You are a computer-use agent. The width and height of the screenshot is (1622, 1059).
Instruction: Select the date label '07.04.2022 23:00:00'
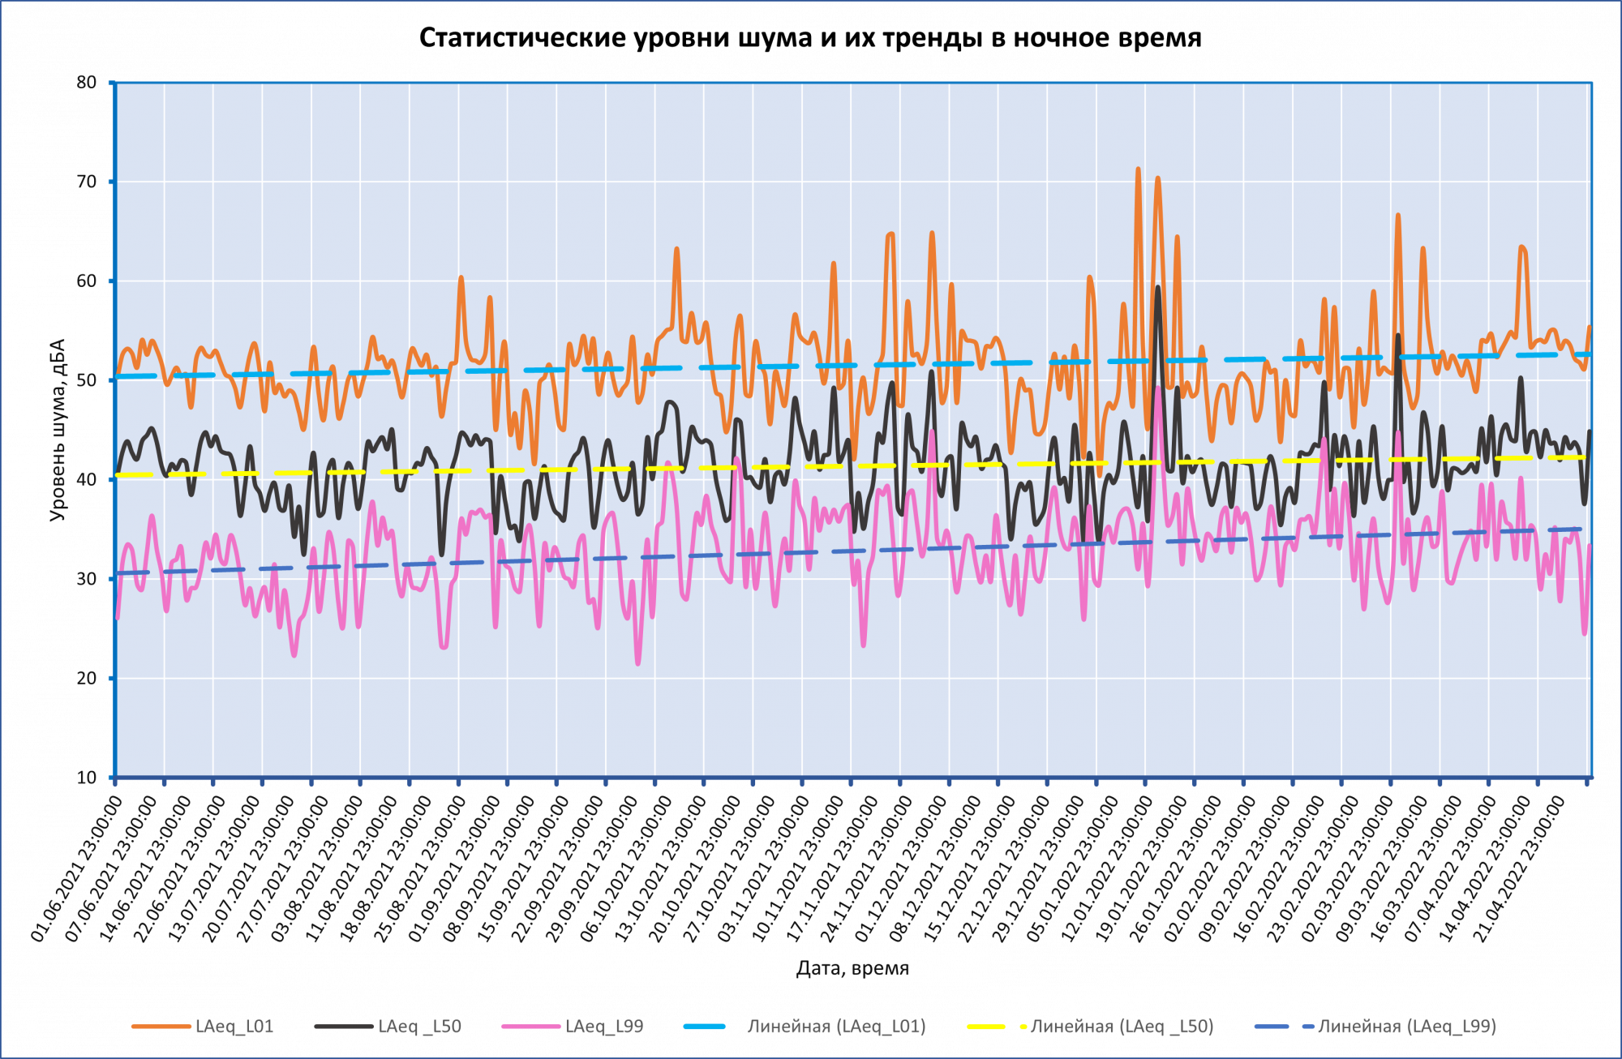point(1450,868)
